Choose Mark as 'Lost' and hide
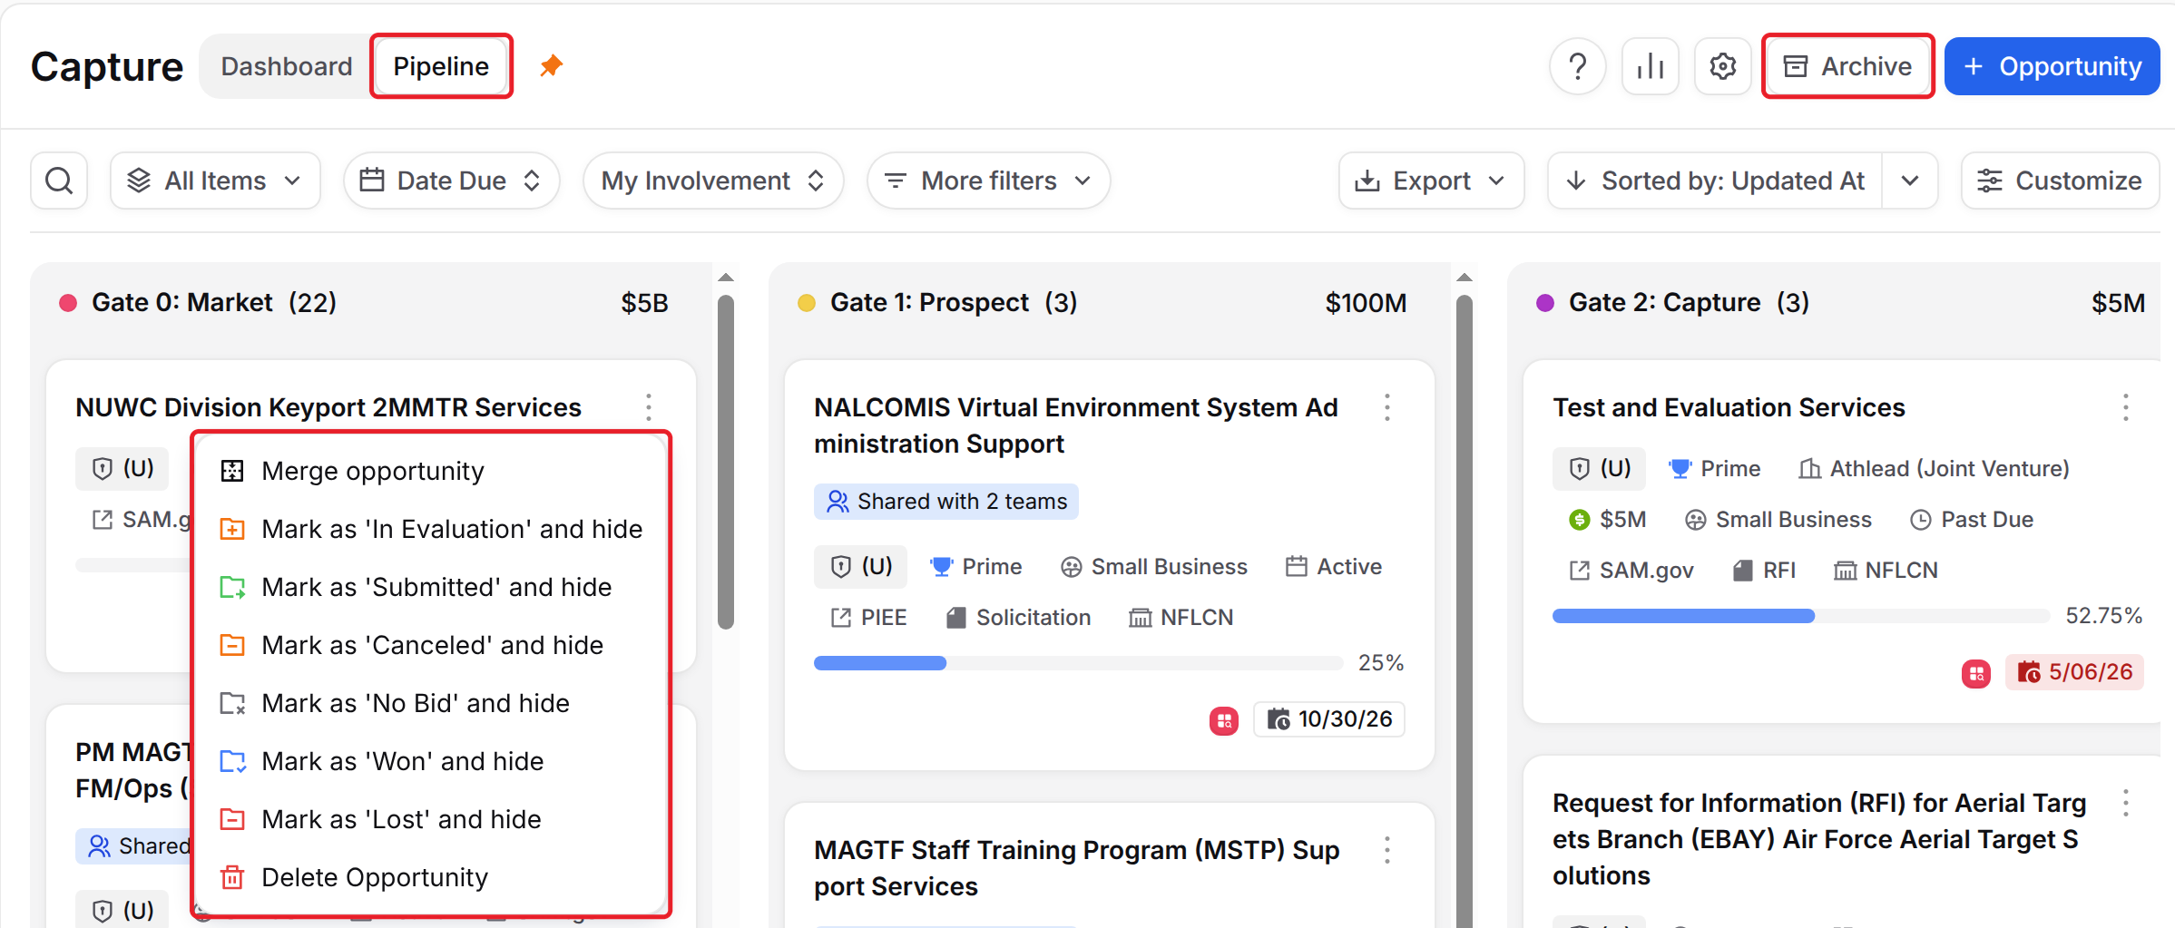This screenshot has width=2175, height=928. coord(432,819)
